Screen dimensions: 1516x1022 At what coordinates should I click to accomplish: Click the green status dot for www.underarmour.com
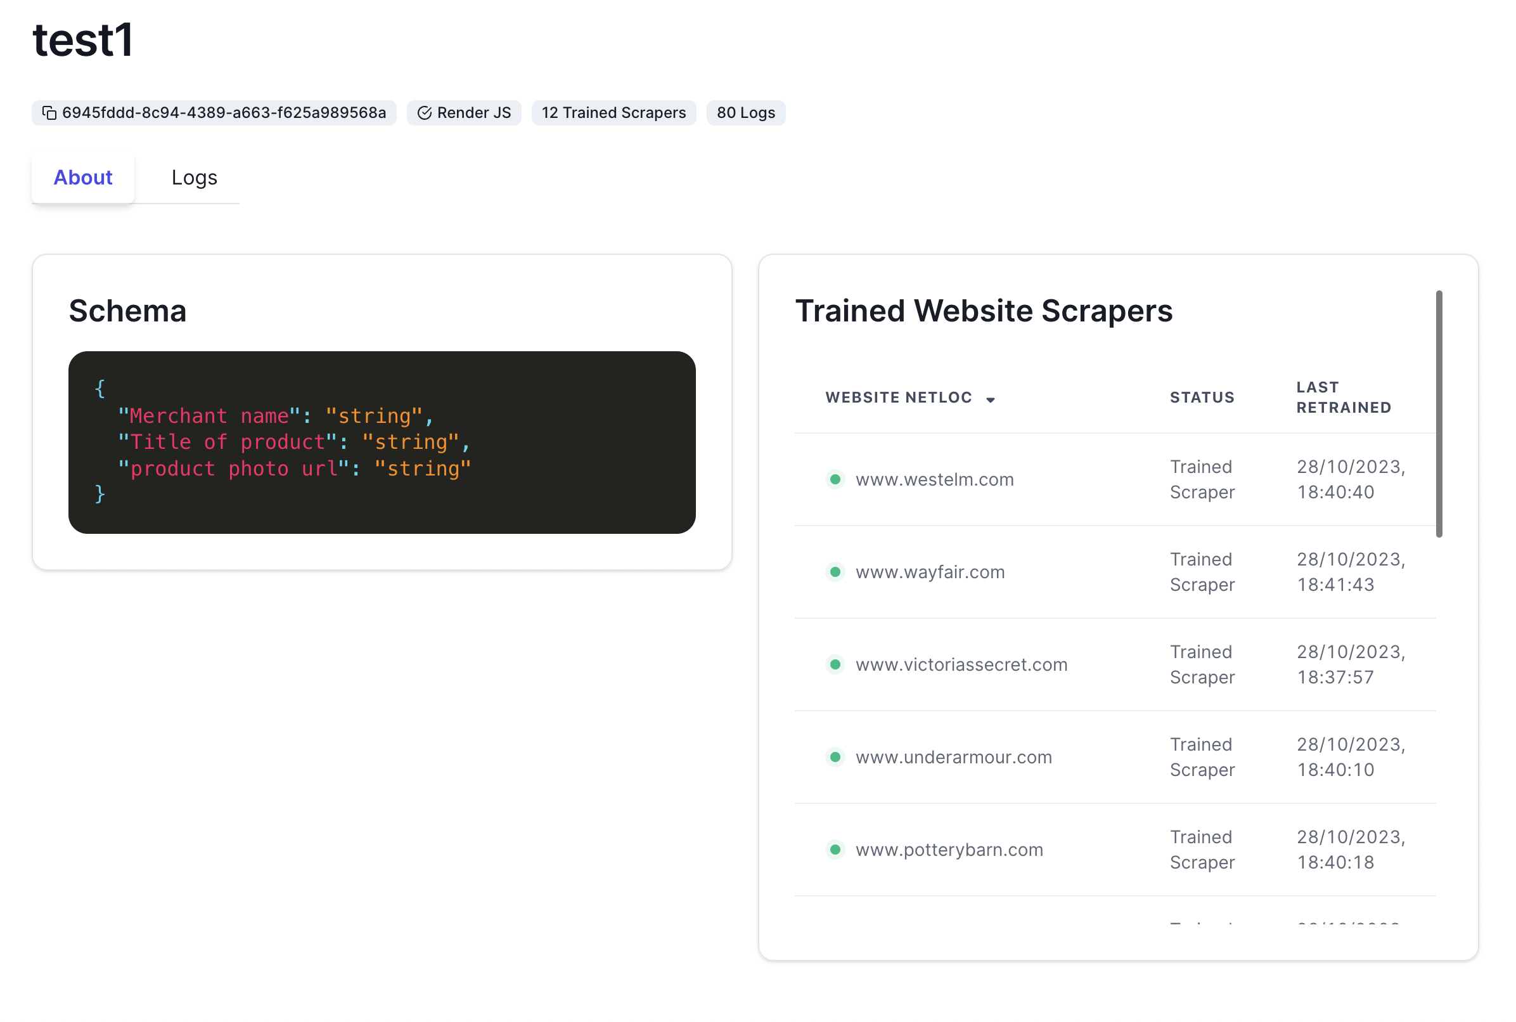tap(835, 757)
